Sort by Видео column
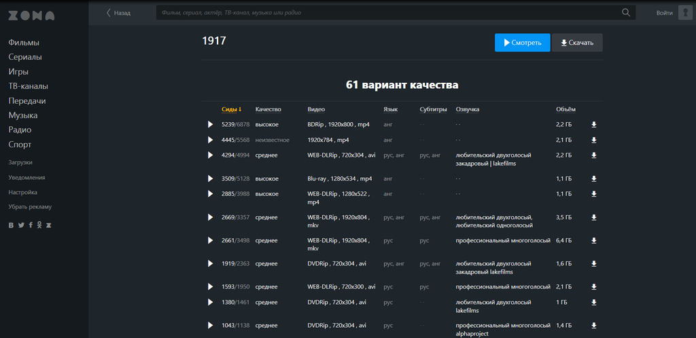The width and height of the screenshot is (696, 338). click(316, 109)
